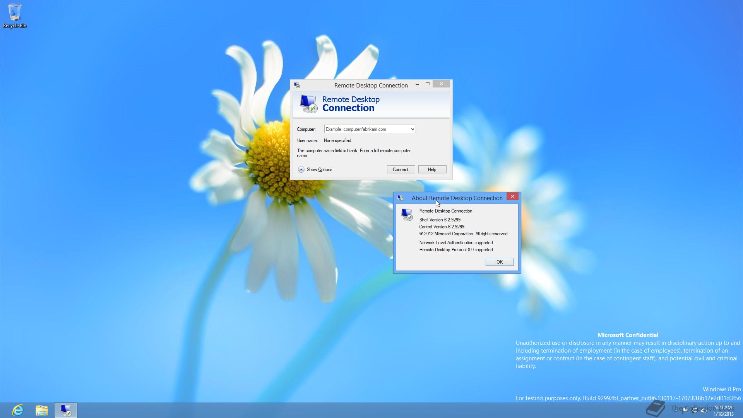Open the Recycle Bin desktop icon
The image size is (743, 418).
pyautogui.click(x=15, y=15)
